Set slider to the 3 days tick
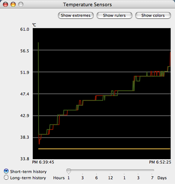 coord(138,174)
